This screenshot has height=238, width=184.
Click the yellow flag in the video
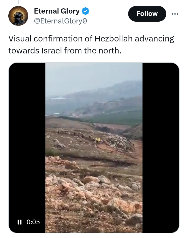coord(98,140)
